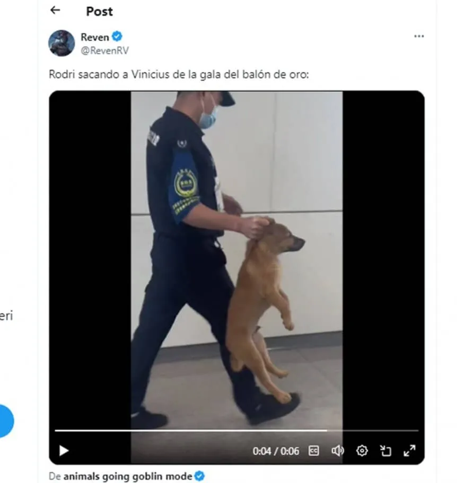Click the video time display 0:04 / 0:06
This screenshot has height=483, width=457.
pos(276,451)
